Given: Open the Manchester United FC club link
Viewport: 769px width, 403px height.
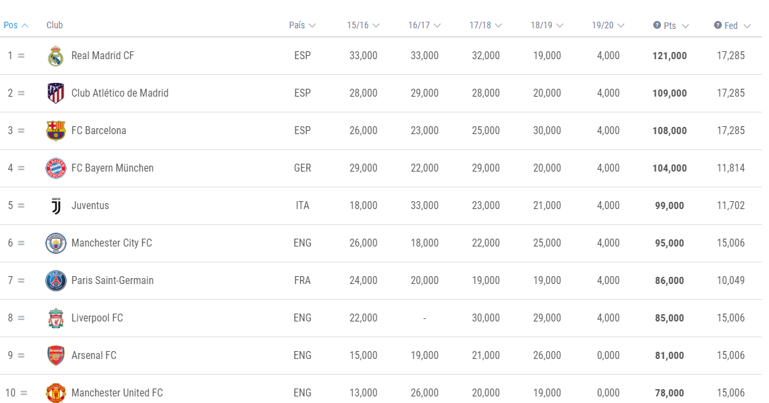Looking at the screenshot, I should (x=117, y=393).
